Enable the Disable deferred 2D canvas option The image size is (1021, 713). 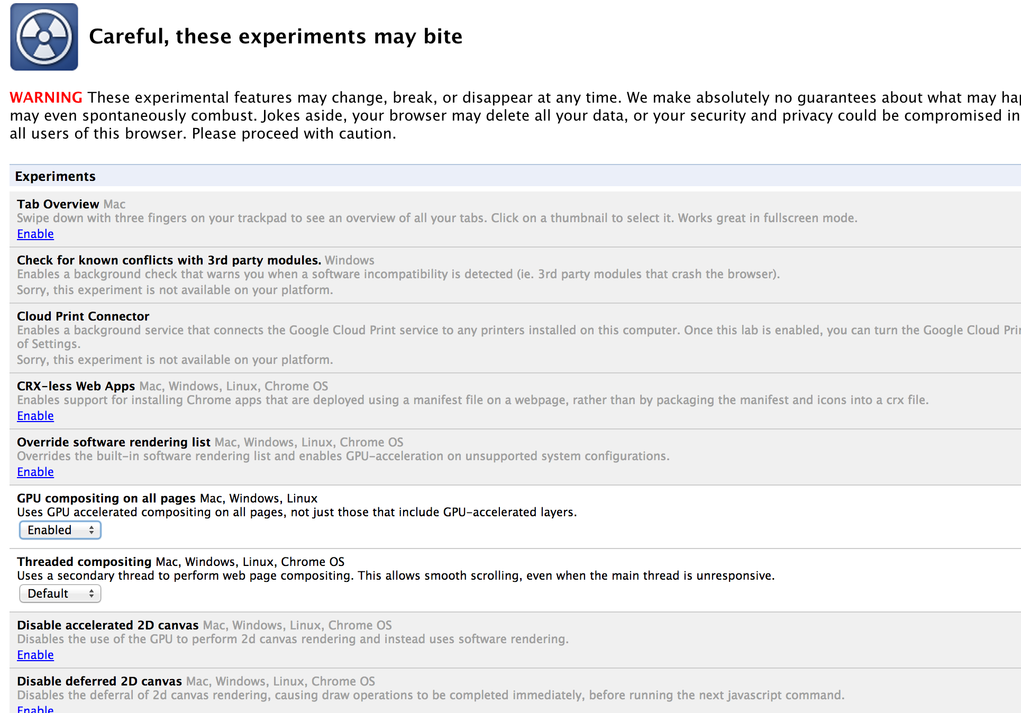(35, 709)
